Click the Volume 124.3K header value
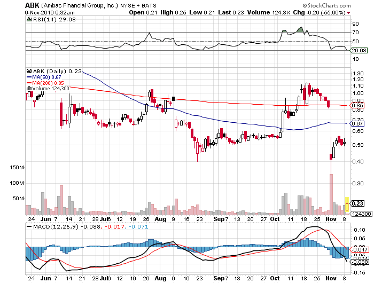Screen dimensions: 374x283 click(x=269, y=12)
